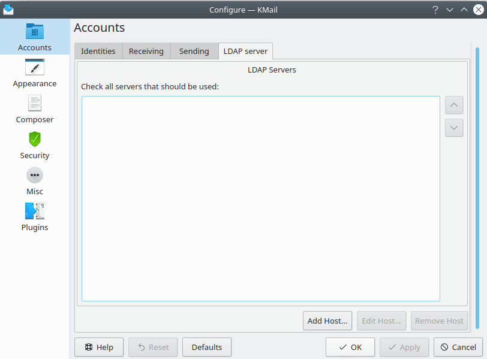Screen dimensions: 487x359
Task: Click the move-down arrow beside the server list
Action: point(454,128)
